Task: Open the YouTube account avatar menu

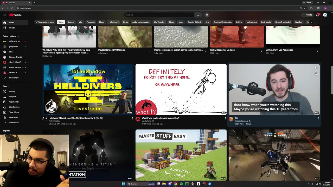Action: click(325, 15)
